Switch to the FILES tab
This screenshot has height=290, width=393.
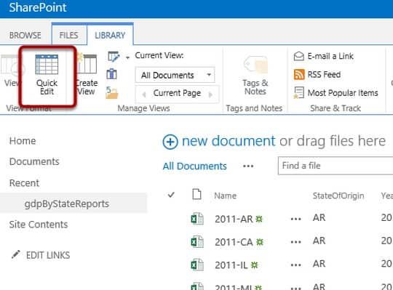click(68, 36)
